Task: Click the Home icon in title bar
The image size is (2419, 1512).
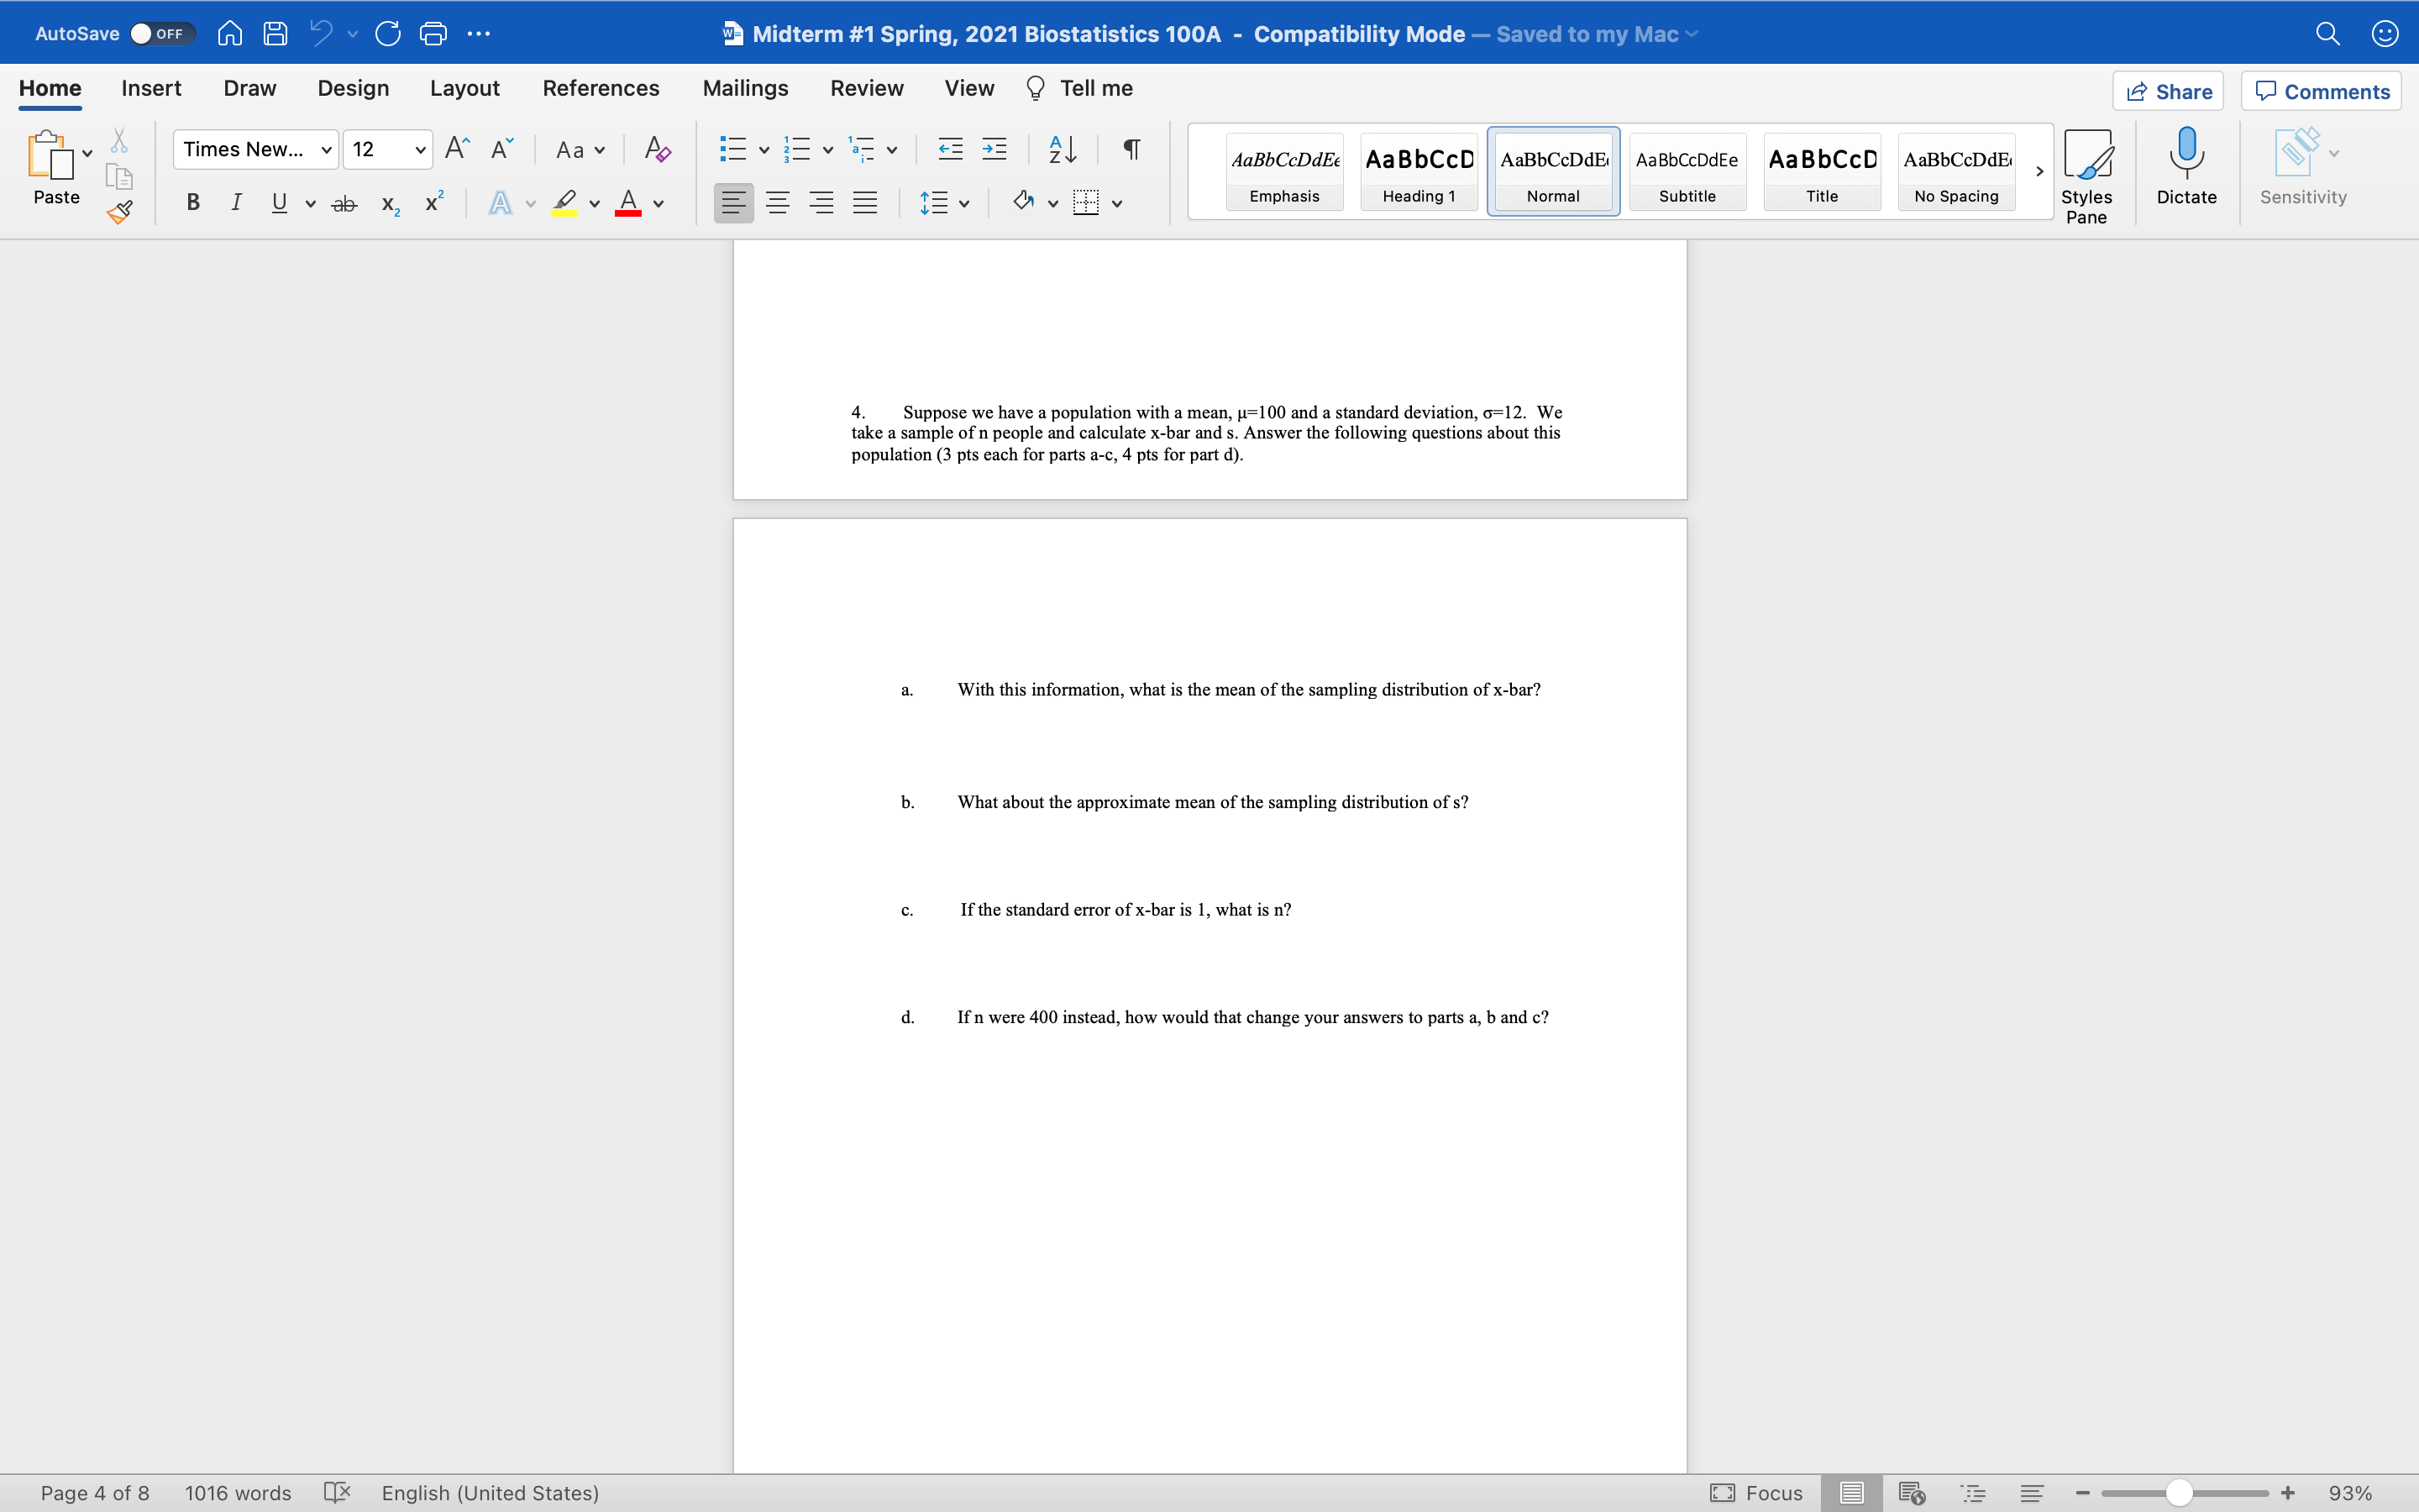Action: [230, 34]
